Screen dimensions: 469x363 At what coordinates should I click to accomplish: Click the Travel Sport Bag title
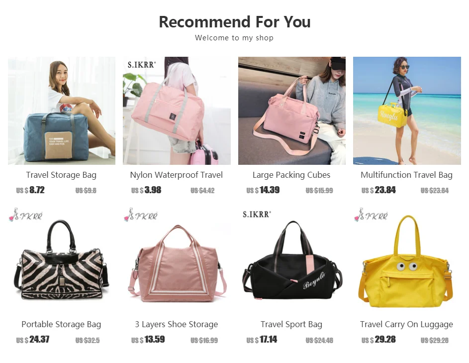coord(291,324)
